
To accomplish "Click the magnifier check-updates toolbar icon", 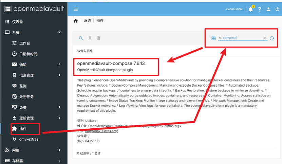I will [x=81, y=38].
